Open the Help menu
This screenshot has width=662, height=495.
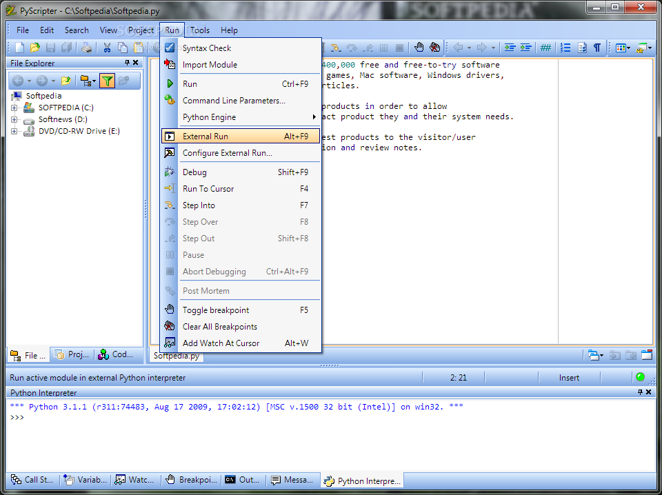[x=229, y=30]
